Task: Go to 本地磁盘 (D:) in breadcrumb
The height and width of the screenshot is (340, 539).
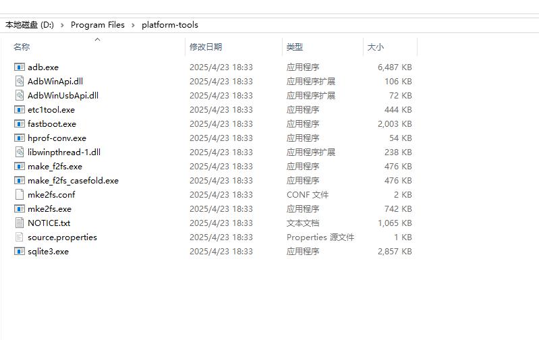Action: click(30, 25)
